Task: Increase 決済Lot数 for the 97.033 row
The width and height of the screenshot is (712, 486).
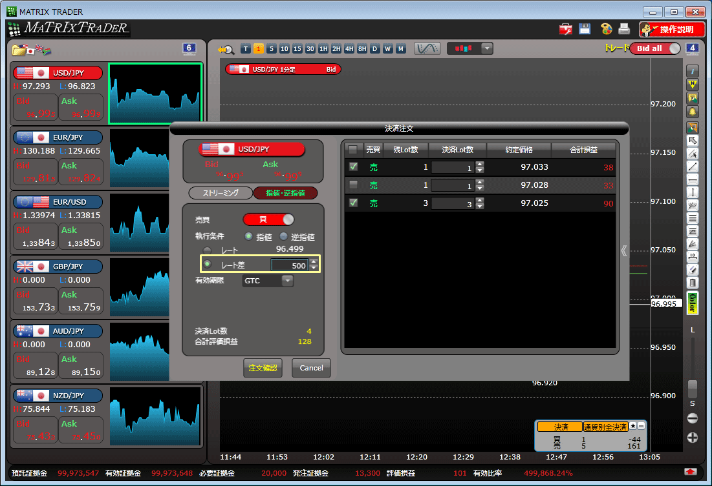Action: 480,164
